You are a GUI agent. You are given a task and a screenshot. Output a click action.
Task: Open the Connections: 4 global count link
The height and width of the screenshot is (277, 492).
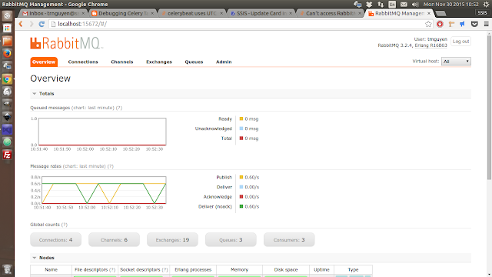tap(56, 239)
